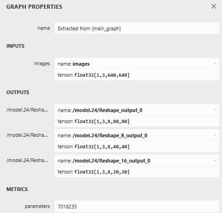Click the float32[1,3,640,640] tensor row
Screen dimensions: 222x213
click(137, 75)
